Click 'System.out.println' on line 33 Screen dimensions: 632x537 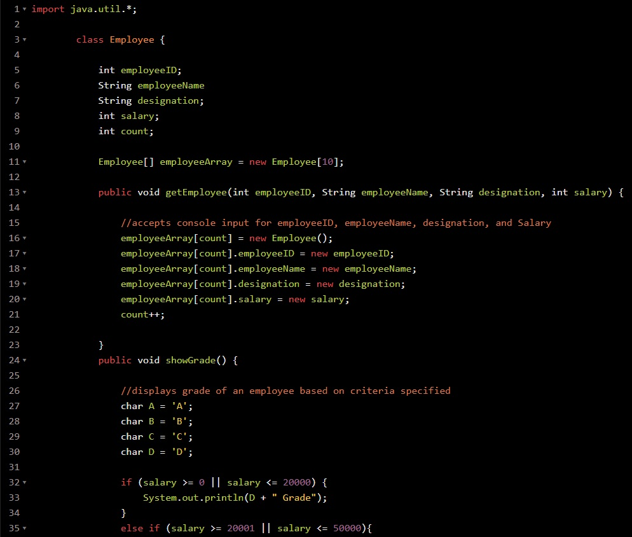click(x=193, y=498)
